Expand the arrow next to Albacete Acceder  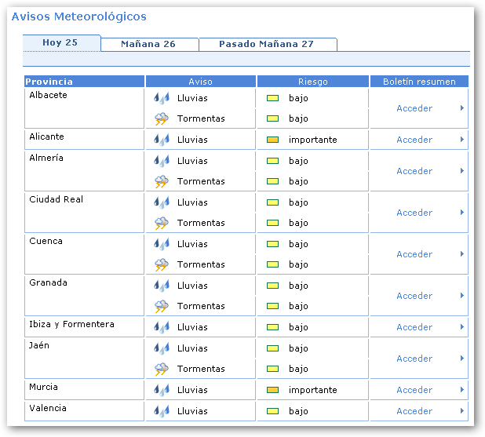(x=462, y=108)
